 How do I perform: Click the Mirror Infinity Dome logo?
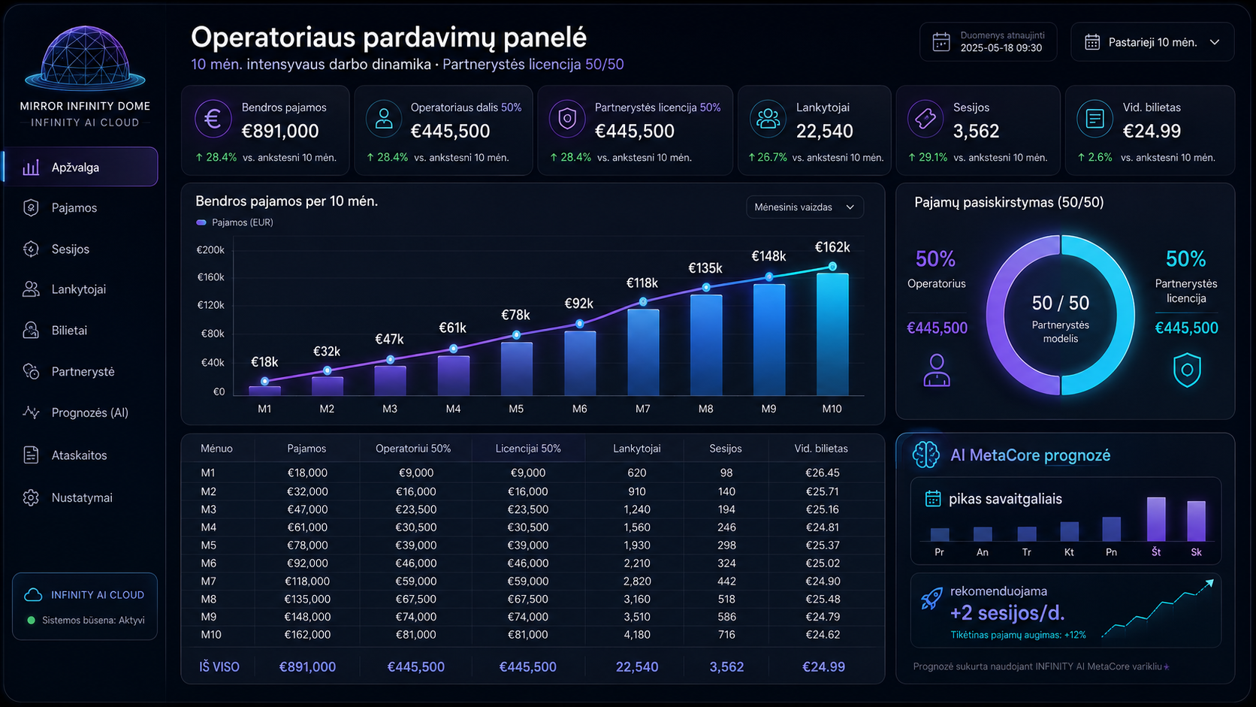(85, 58)
